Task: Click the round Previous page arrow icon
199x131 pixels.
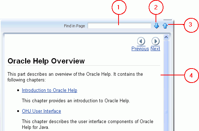Action: [141, 41]
